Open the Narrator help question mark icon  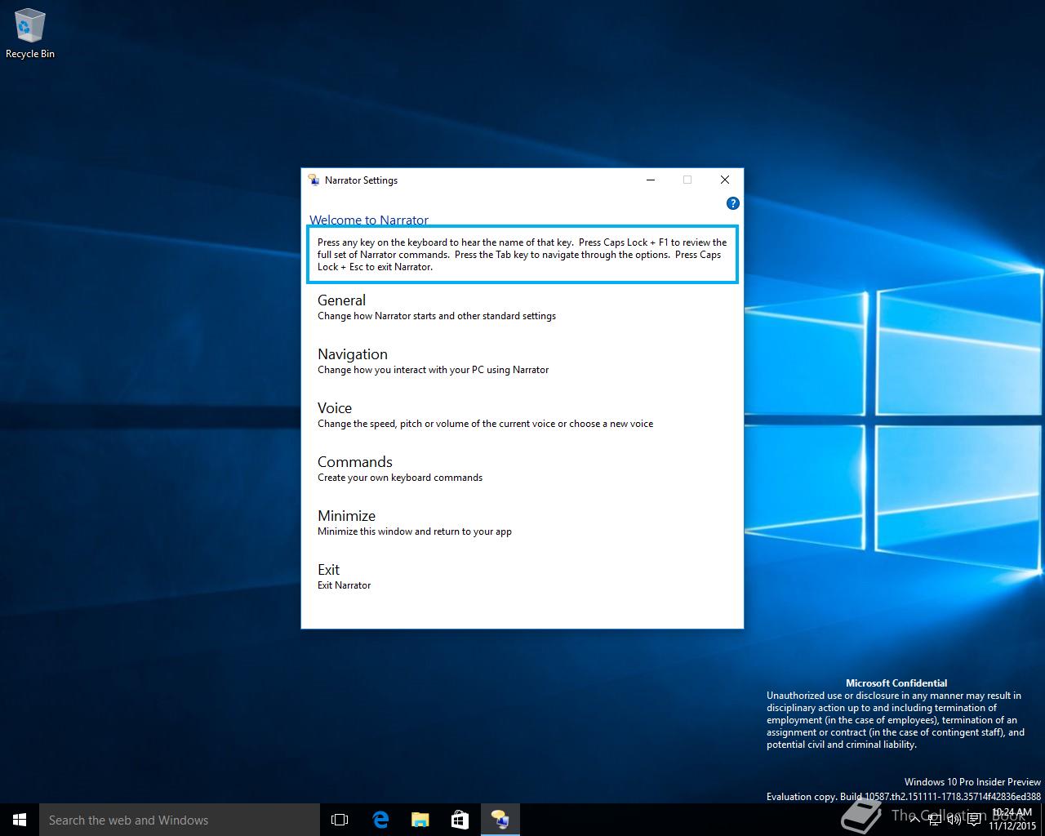click(732, 203)
